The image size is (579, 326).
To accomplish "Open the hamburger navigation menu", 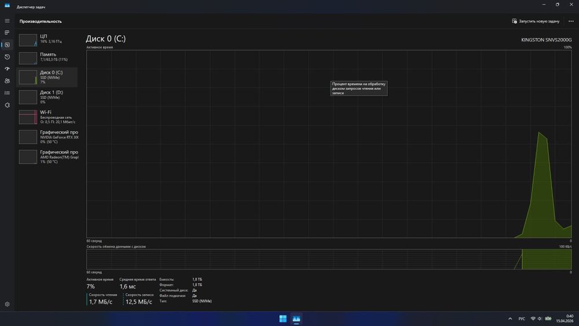I will [7, 21].
